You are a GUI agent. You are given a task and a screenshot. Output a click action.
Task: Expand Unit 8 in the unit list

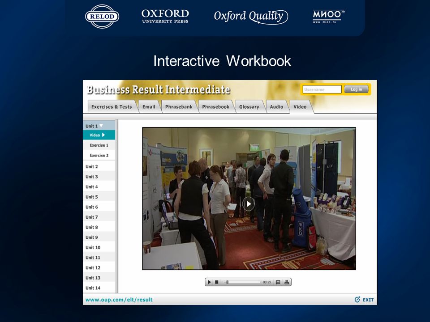coord(99,227)
